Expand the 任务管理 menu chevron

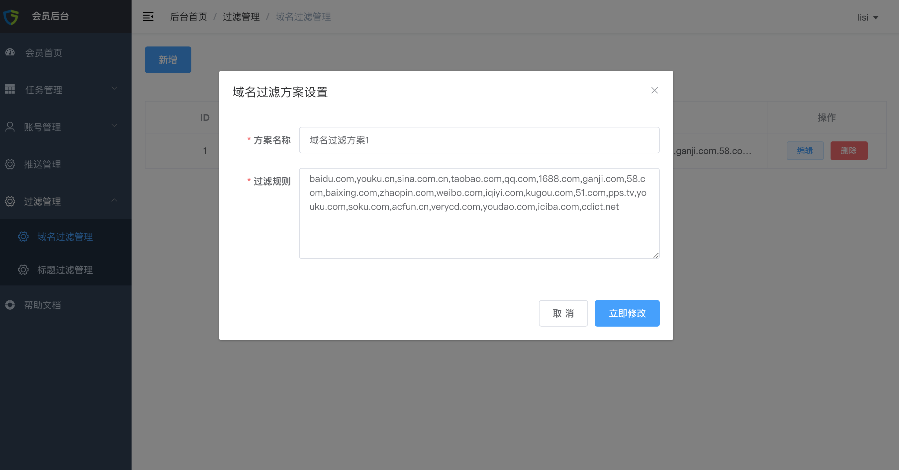coord(114,88)
